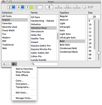Select the Bold Italic typeface
Image resolution: width=102 pixels, height=105 pixels.
pyautogui.click(x=72, y=45)
